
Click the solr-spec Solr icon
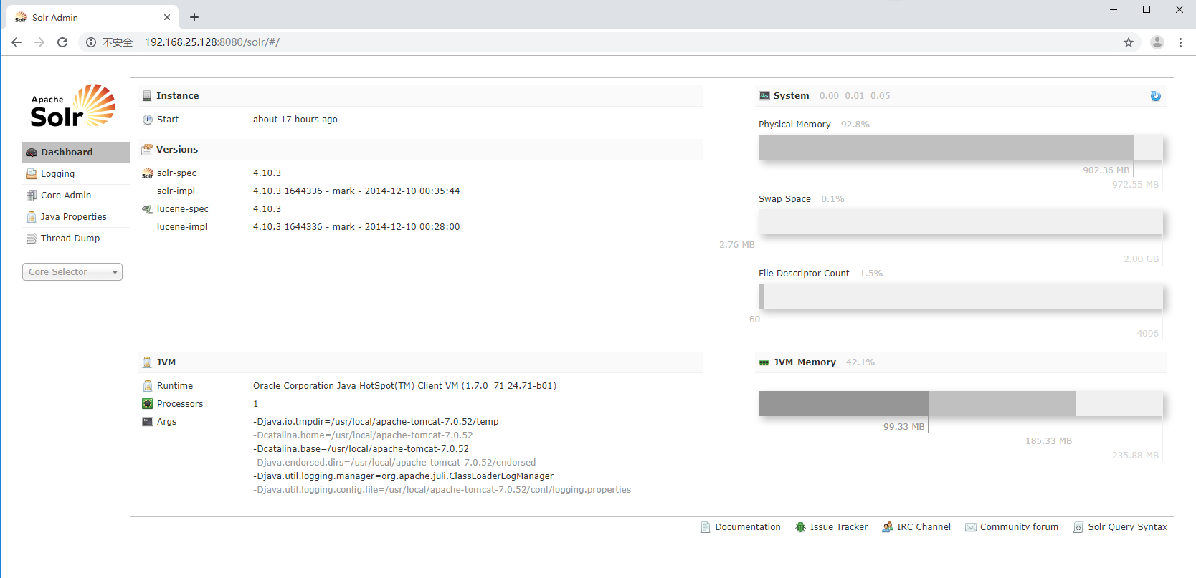pyautogui.click(x=148, y=173)
